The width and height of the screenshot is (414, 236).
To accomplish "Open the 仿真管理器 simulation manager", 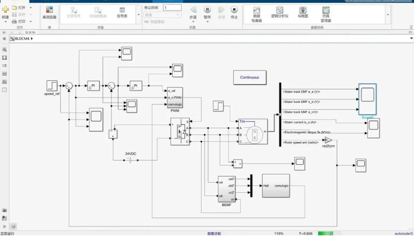I will click(x=326, y=14).
